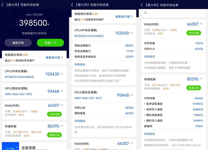Tap 性能得分排名:335 on middle screen

86,14
